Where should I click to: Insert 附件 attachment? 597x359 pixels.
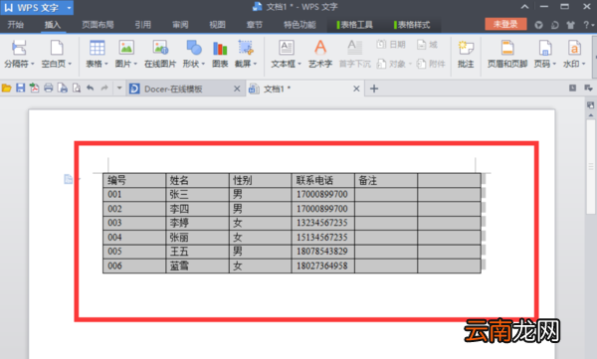click(x=431, y=64)
